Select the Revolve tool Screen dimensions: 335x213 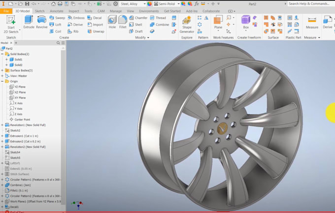42,22
